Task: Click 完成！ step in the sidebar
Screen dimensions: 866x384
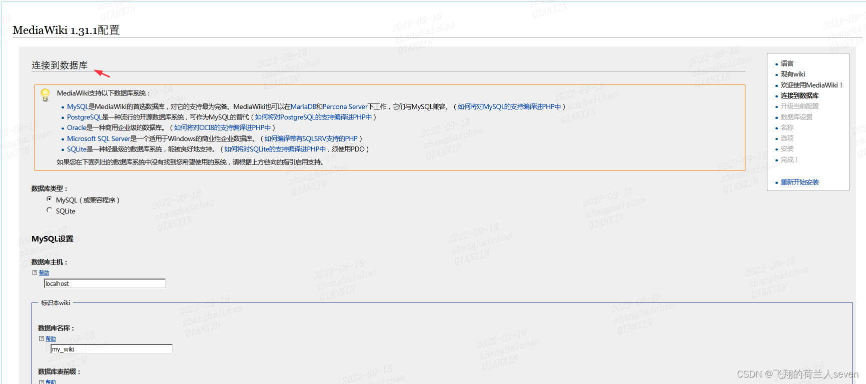Action: point(790,159)
